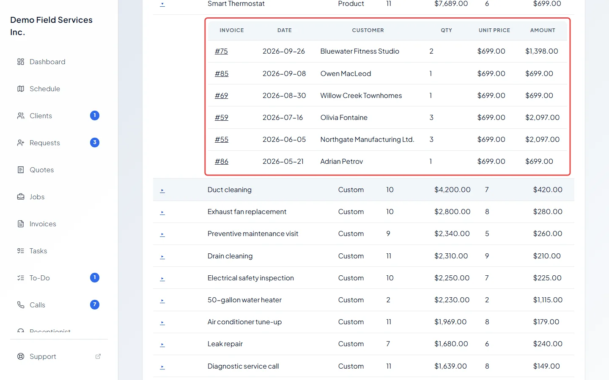
Task: Click the Requests badge showing 3
Action: 95,142
